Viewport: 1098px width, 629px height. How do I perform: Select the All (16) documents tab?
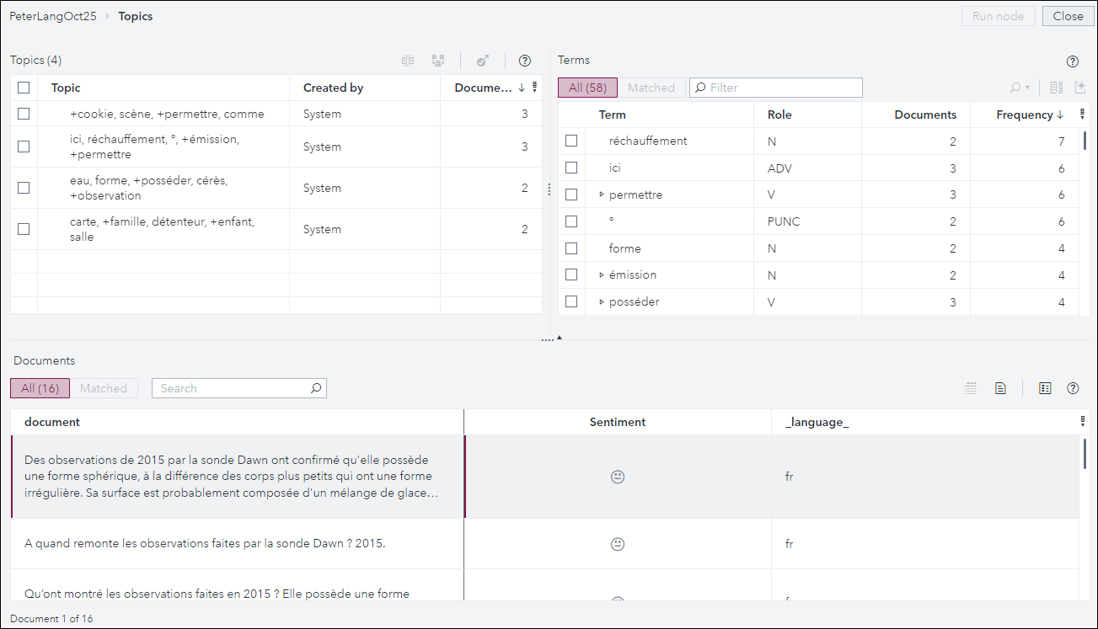point(40,388)
